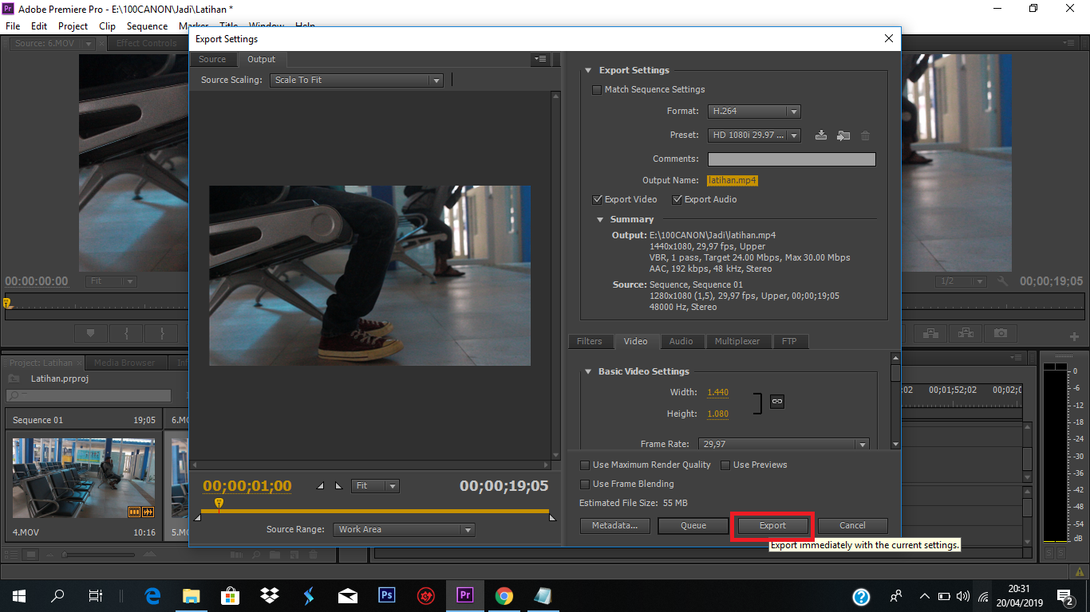1090x612 pixels.
Task: Switch to the Filters tab
Action: [x=590, y=342]
